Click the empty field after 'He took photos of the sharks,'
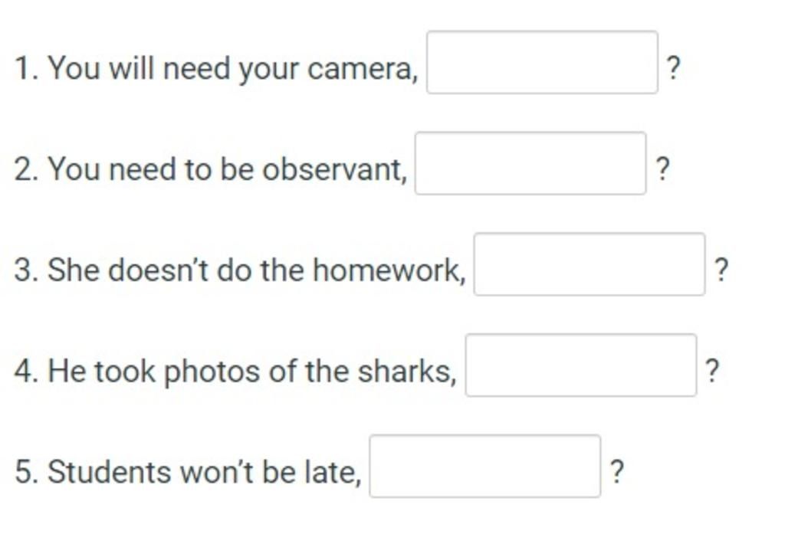Screen dimensions: 785x557 [x=581, y=365]
